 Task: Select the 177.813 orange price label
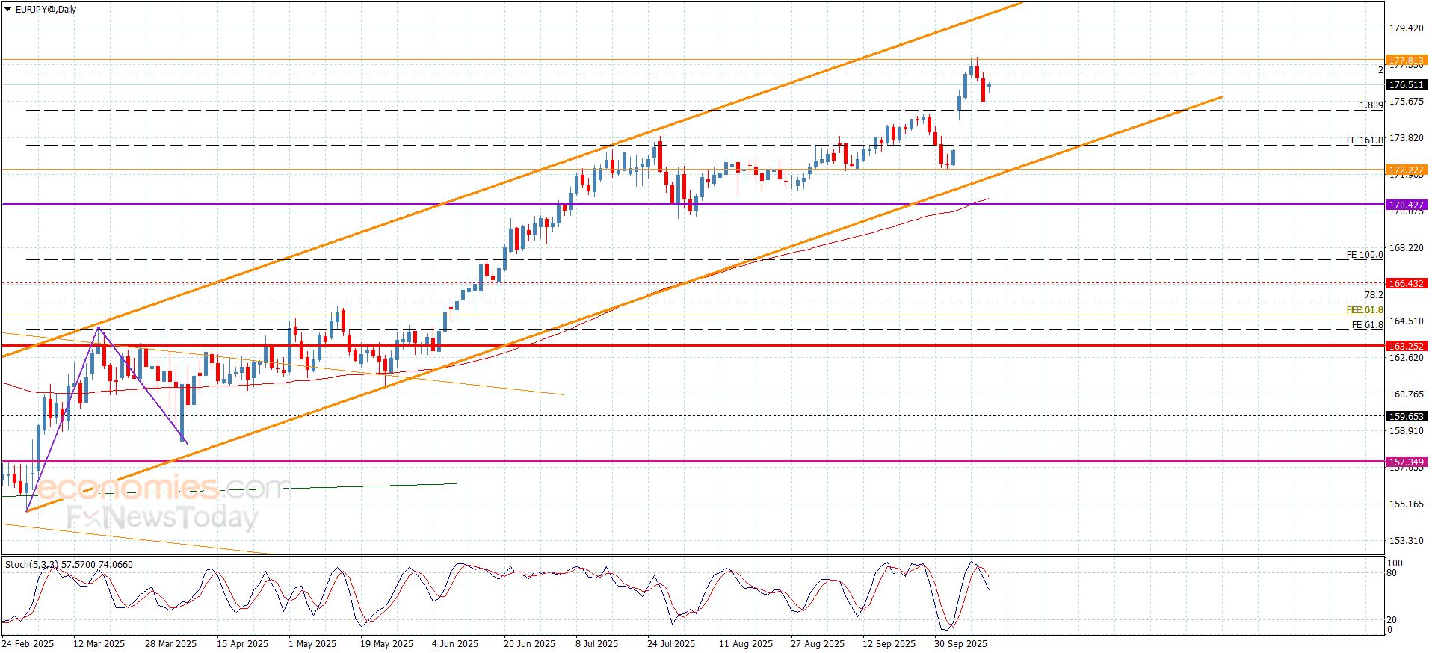pyautogui.click(x=1406, y=61)
